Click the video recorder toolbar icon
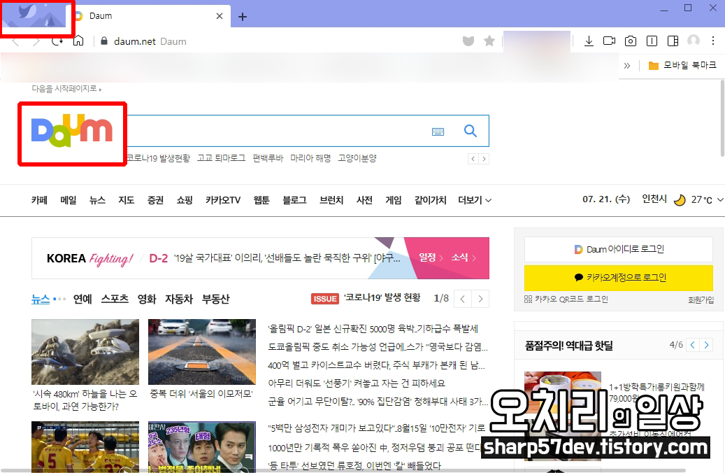Image resolution: width=725 pixels, height=473 pixels. click(610, 41)
